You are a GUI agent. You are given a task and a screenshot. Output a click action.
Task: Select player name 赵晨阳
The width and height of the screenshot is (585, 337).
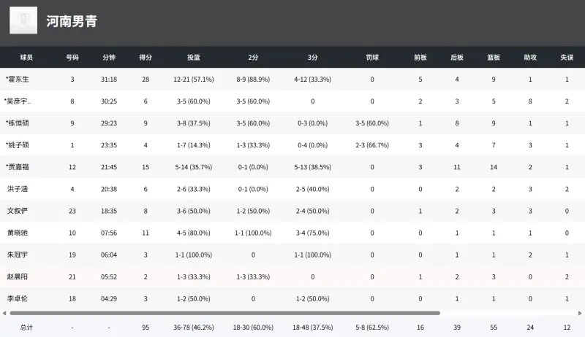pos(18,276)
